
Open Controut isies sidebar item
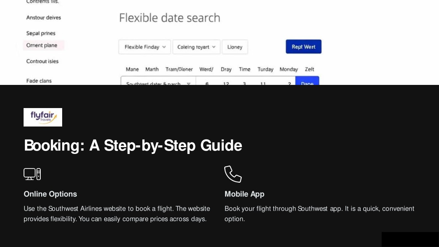tap(42, 61)
